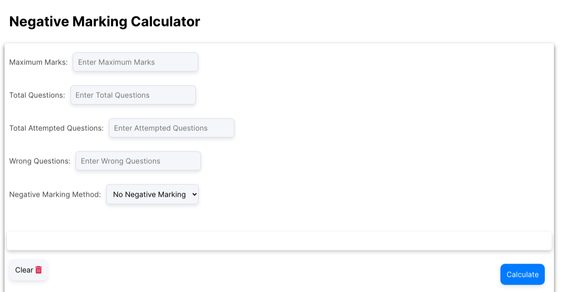Open the Negative Marking Method dropdown
This screenshot has width=586, height=292.
[152, 195]
